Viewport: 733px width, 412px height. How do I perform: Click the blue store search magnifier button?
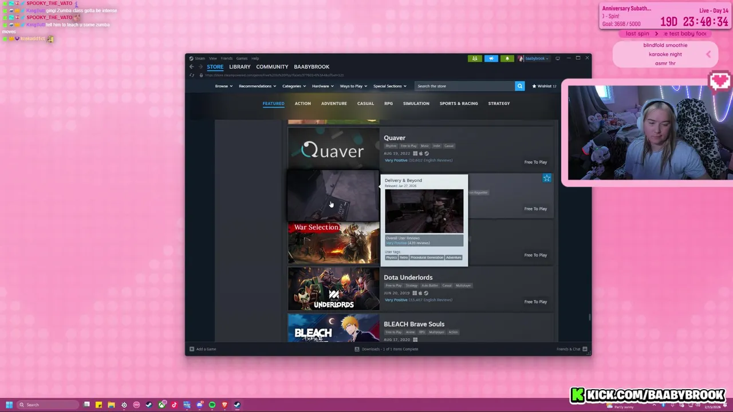point(519,86)
